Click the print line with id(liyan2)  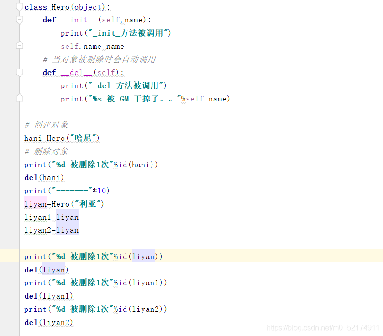click(95, 309)
